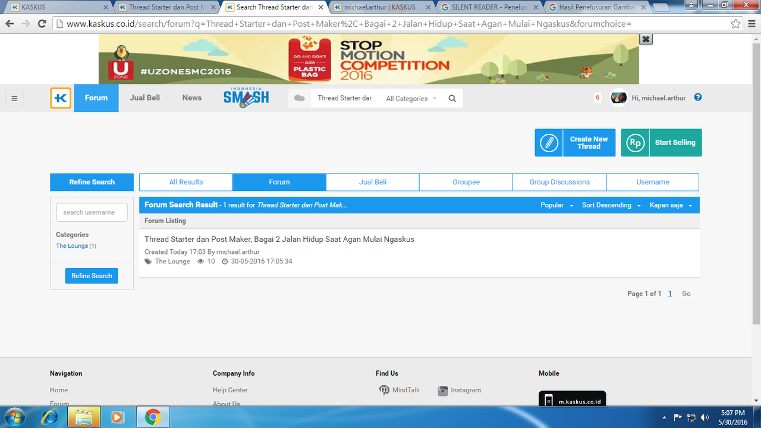Open Windows Start button
Screen dimensions: 761x428
[x=14, y=417]
